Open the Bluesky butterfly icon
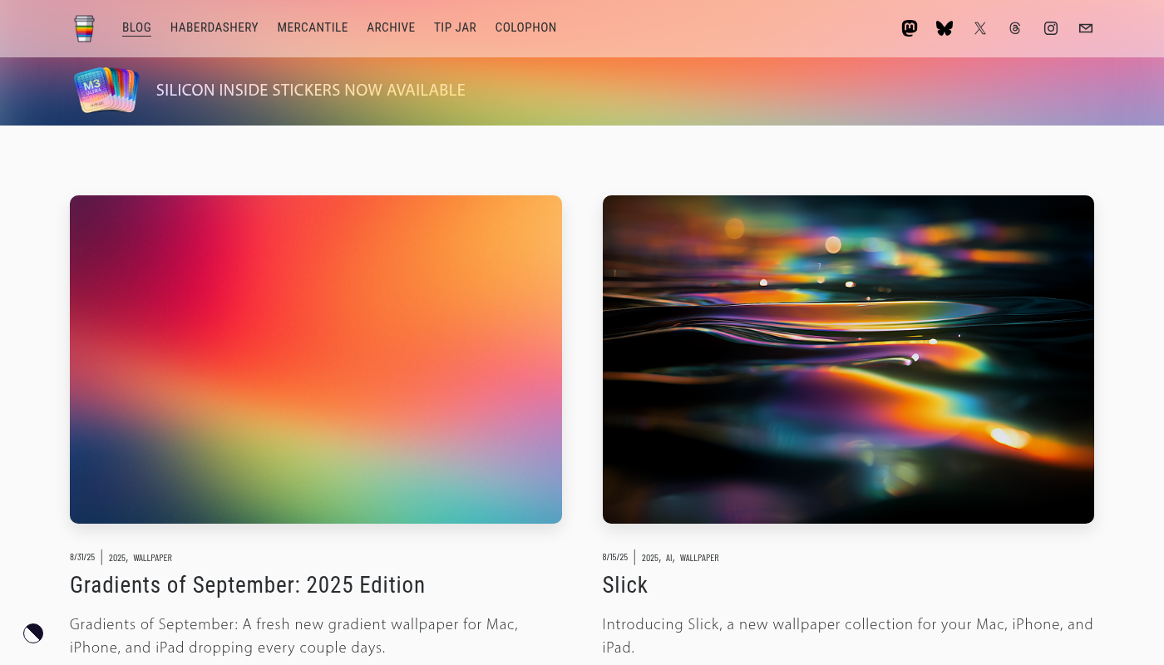 [945, 28]
